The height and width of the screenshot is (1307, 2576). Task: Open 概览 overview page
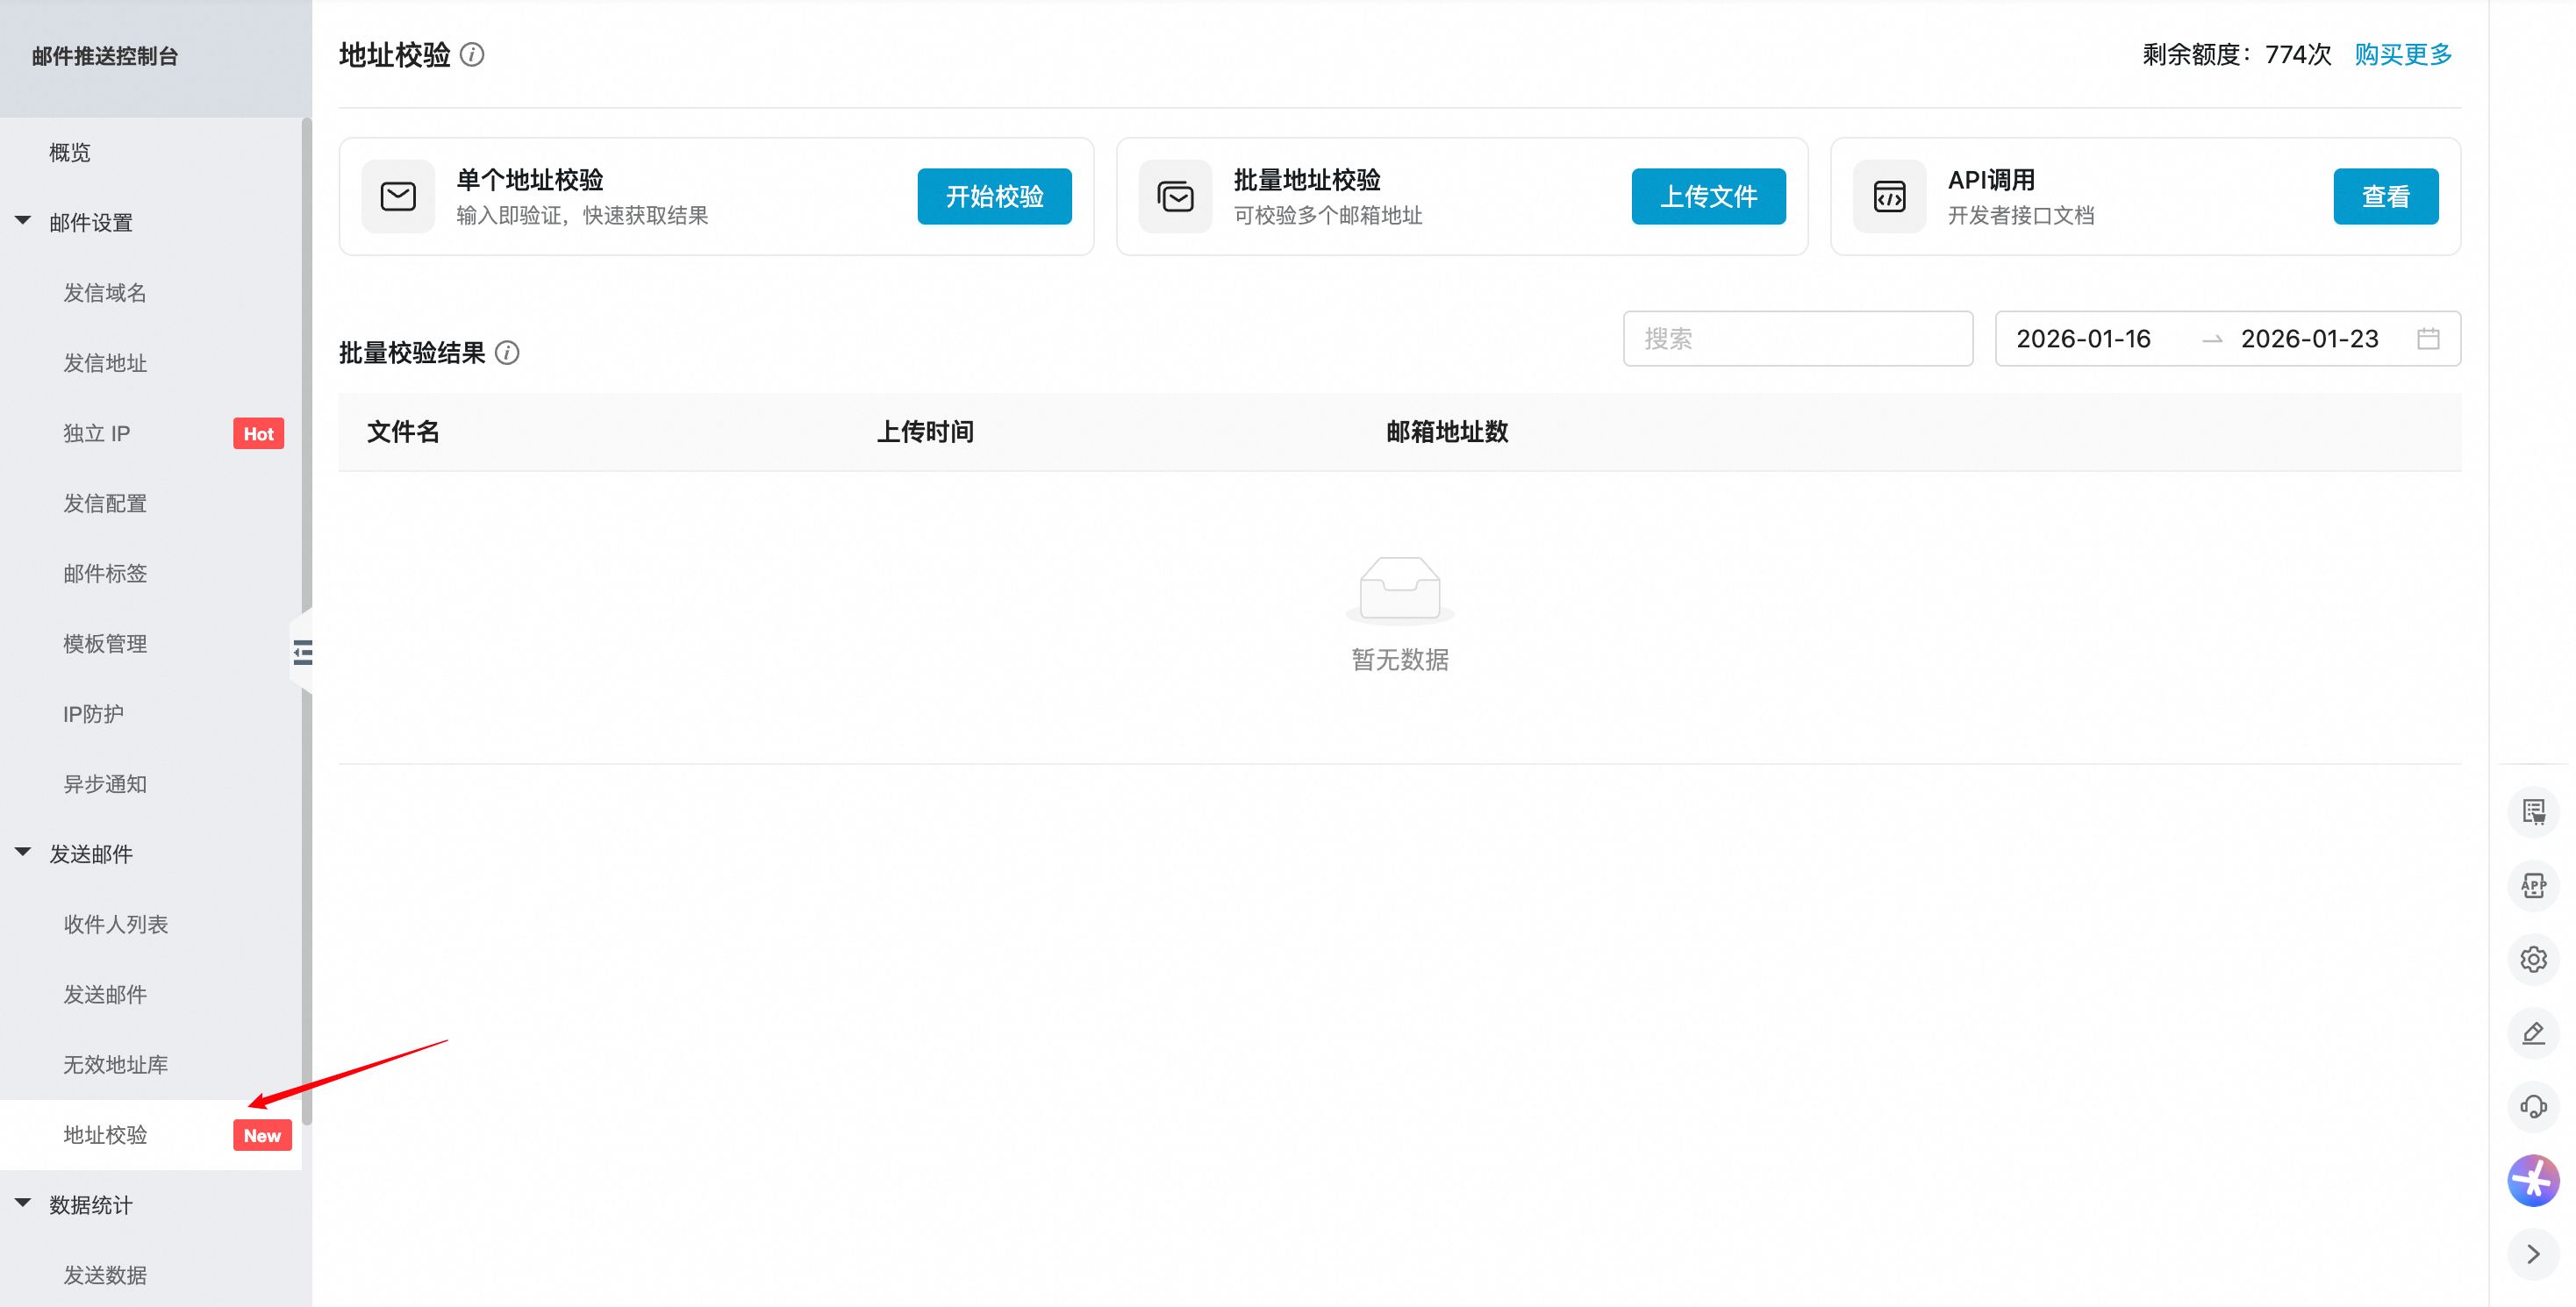pyautogui.click(x=70, y=152)
